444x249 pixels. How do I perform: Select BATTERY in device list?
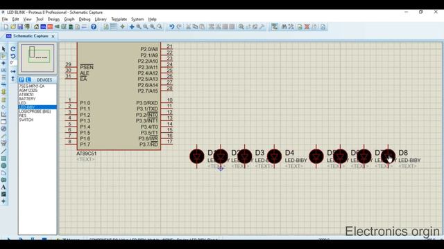[x=27, y=99]
